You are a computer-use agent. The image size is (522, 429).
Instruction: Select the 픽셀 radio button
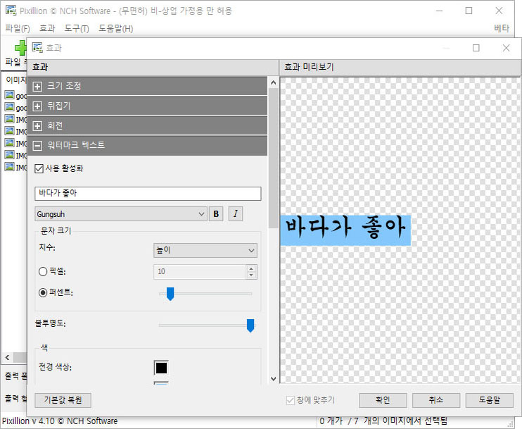43,272
